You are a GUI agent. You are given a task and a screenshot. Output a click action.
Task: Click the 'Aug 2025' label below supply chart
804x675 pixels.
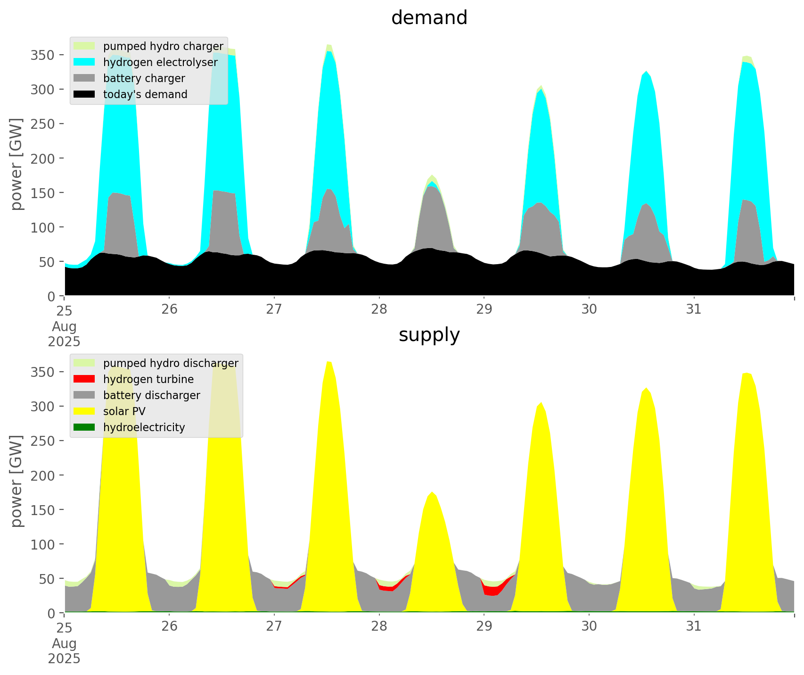click(x=64, y=650)
